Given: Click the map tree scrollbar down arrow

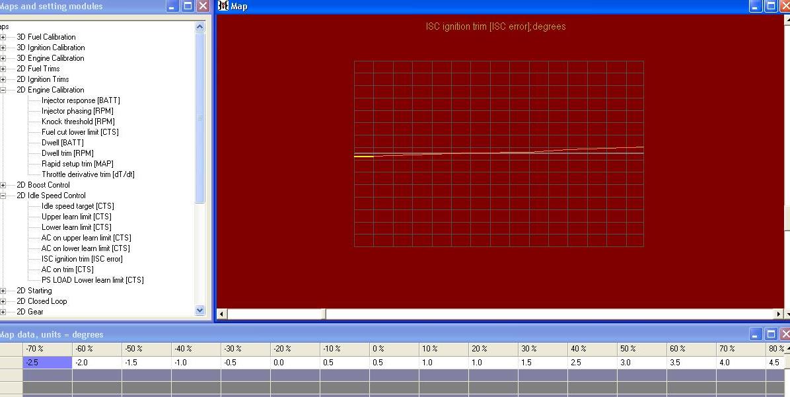Looking at the screenshot, I should (x=199, y=311).
